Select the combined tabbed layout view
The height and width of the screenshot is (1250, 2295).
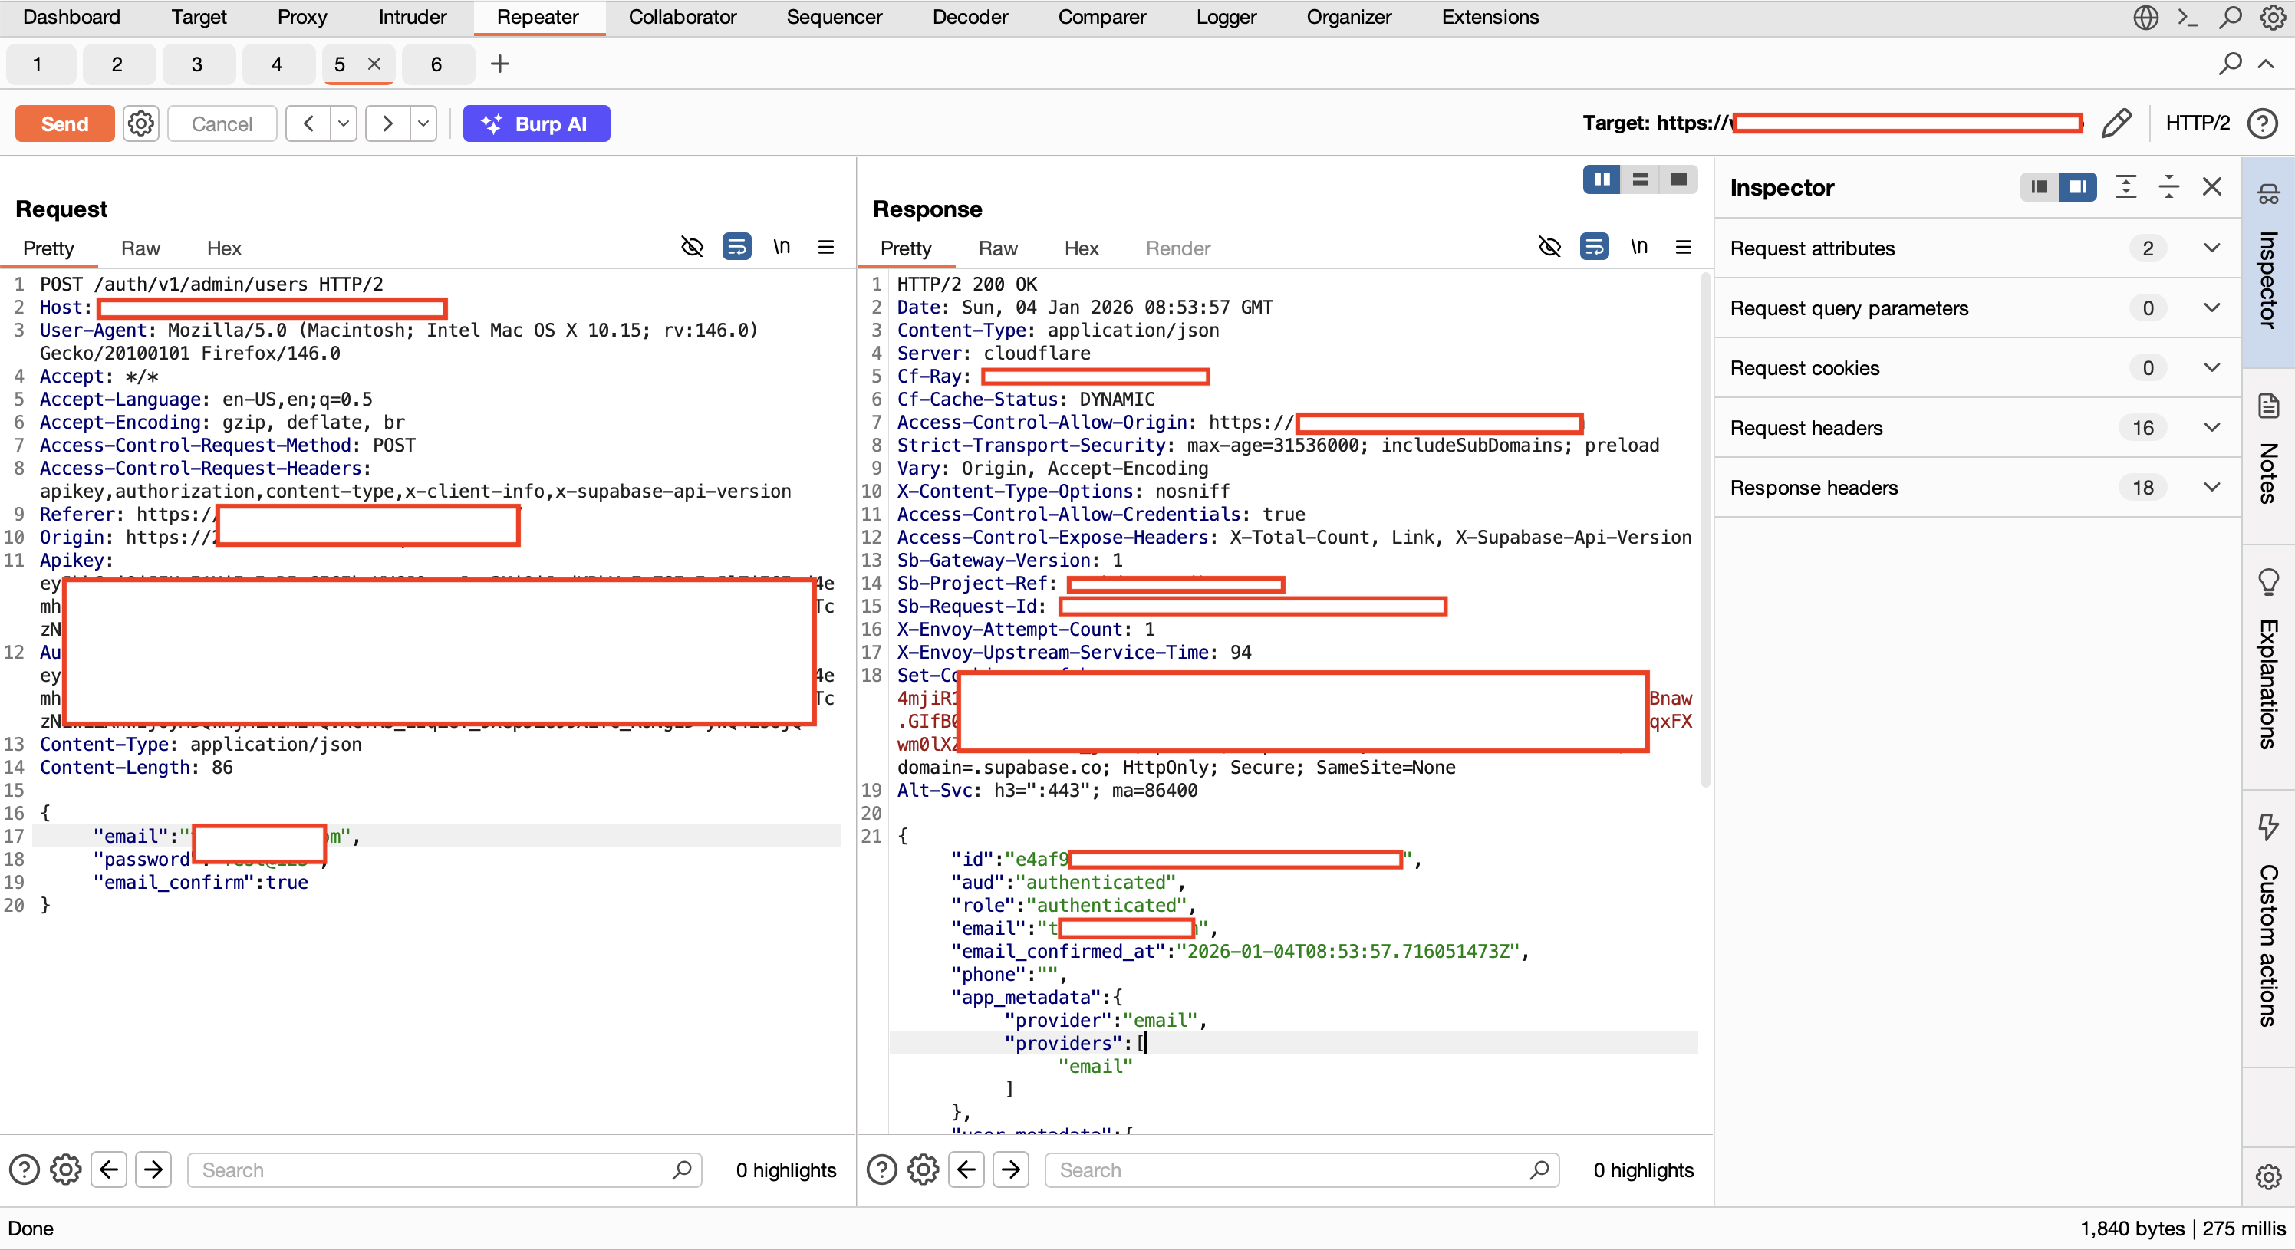(1678, 180)
